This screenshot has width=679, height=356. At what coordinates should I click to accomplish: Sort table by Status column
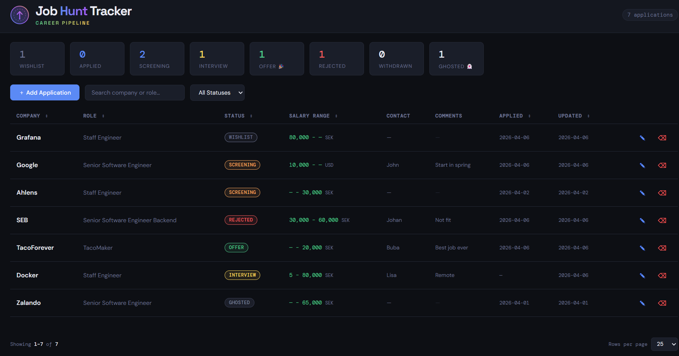coord(238,116)
